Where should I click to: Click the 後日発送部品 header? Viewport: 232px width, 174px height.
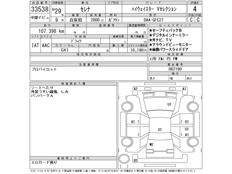click(88, 54)
